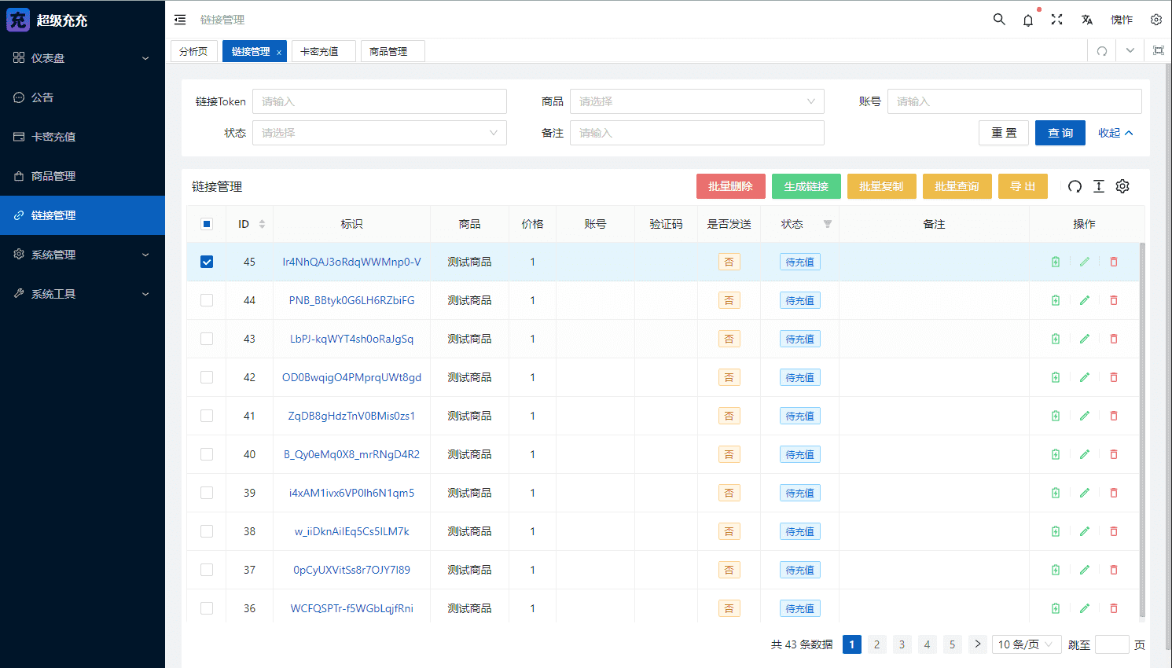The height and width of the screenshot is (668, 1172).
Task: Collapse the sidebar menu fold icon
Action: coord(180,20)
